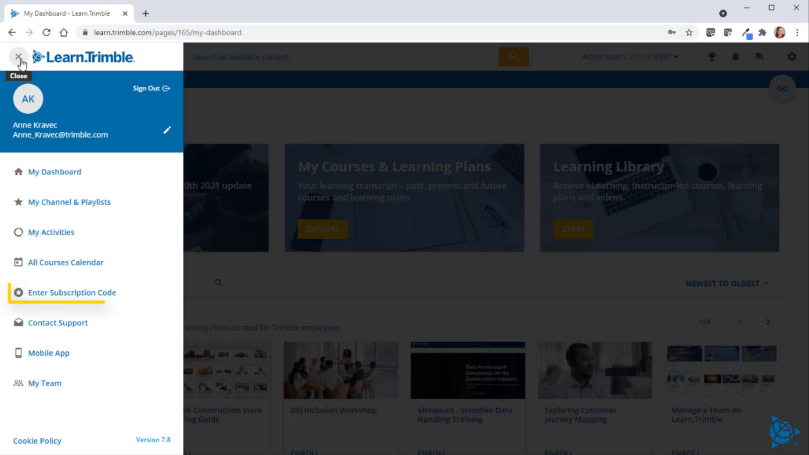Open Contact Support envelope icon

tap(18, 322)
